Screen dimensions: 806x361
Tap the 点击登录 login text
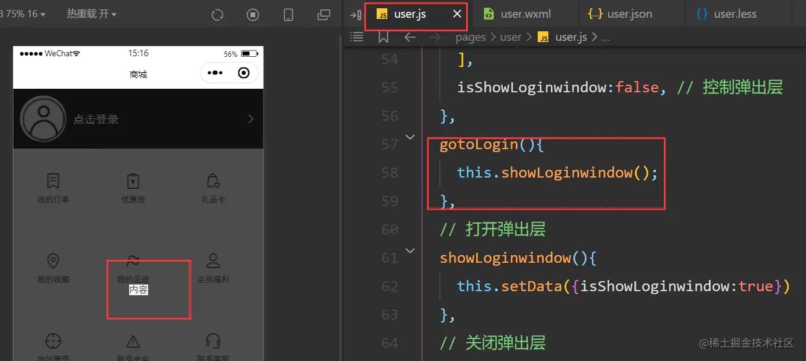96,120
